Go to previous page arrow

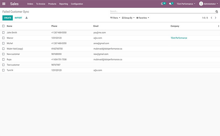212,18
